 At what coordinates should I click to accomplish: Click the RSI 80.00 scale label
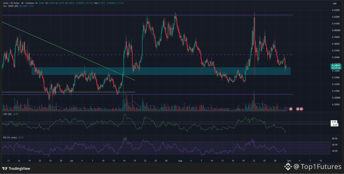[334, 138]
